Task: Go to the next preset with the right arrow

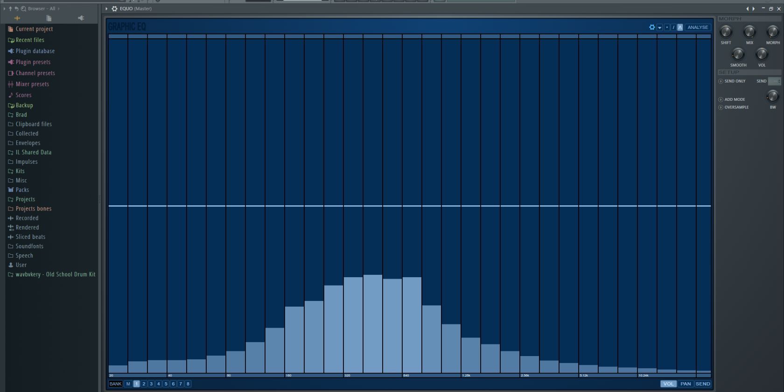Action: [x=754, y=8]
